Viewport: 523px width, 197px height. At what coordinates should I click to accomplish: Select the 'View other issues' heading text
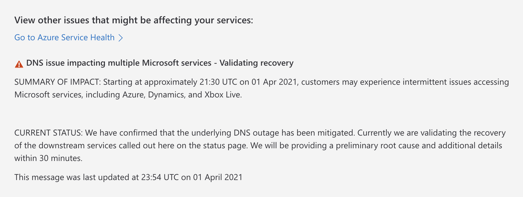click(134, 20)
